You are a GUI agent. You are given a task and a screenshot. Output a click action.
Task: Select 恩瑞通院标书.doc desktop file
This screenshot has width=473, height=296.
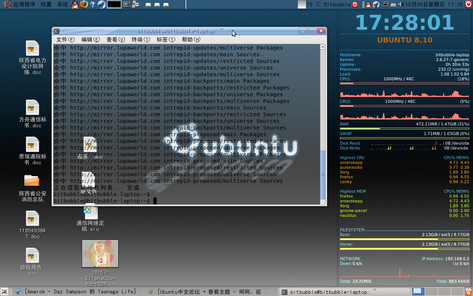point(33,151)
